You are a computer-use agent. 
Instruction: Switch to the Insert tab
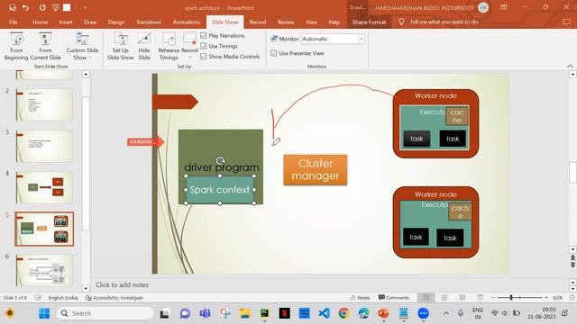click(x=66, y=22)
